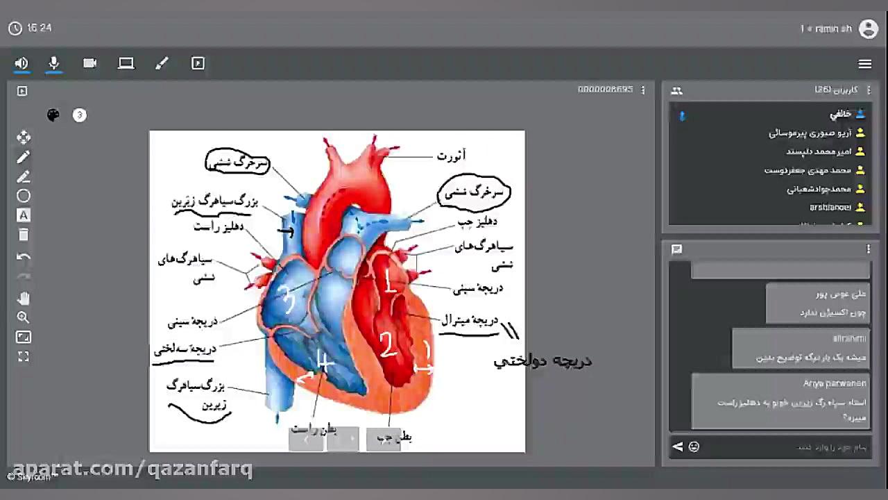Open the chat panel three-dot menu
Image resolution: width=888 pixels, height=500 pixels.
pyautogui.click(x=868, y=249)
